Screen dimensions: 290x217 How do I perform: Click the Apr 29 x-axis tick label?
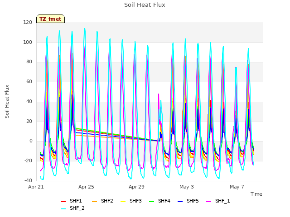click(136, 187)
